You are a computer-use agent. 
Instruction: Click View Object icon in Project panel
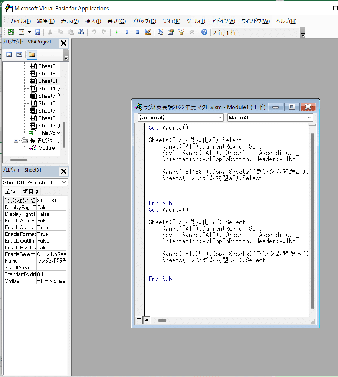tap(19, 55)
